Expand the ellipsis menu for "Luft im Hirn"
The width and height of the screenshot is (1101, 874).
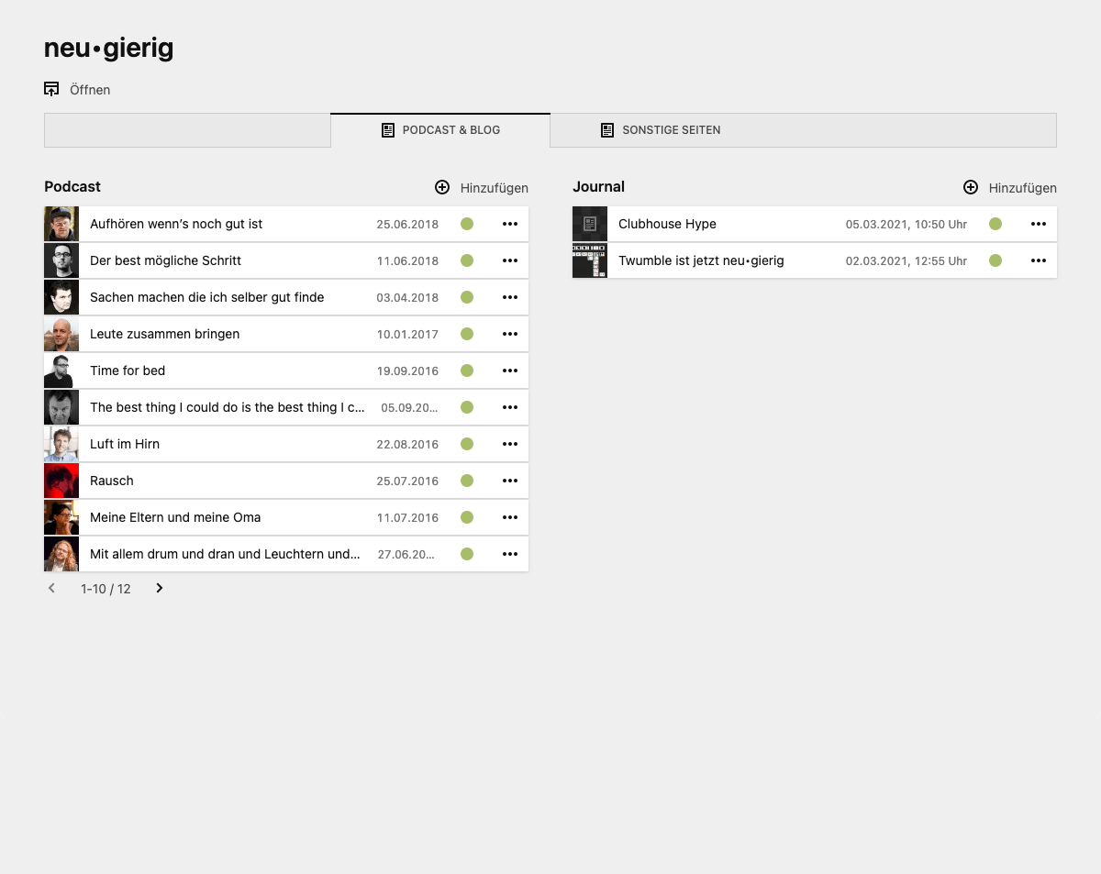click(x=510, y=444)
